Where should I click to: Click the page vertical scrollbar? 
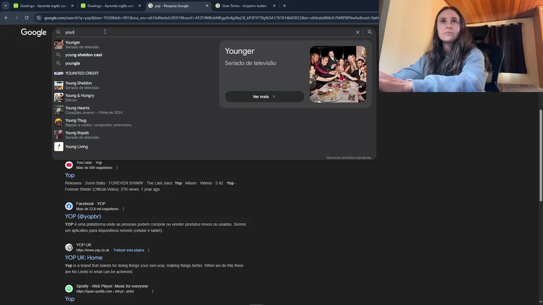point(540,155)
